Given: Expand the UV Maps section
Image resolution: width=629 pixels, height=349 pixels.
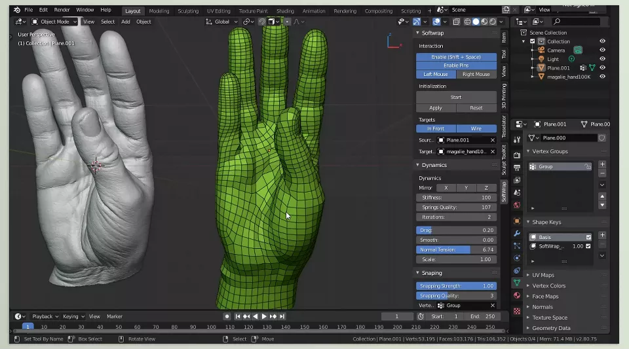Looking at the screenshot, I should pyautogui.click(x=528, y=275).
